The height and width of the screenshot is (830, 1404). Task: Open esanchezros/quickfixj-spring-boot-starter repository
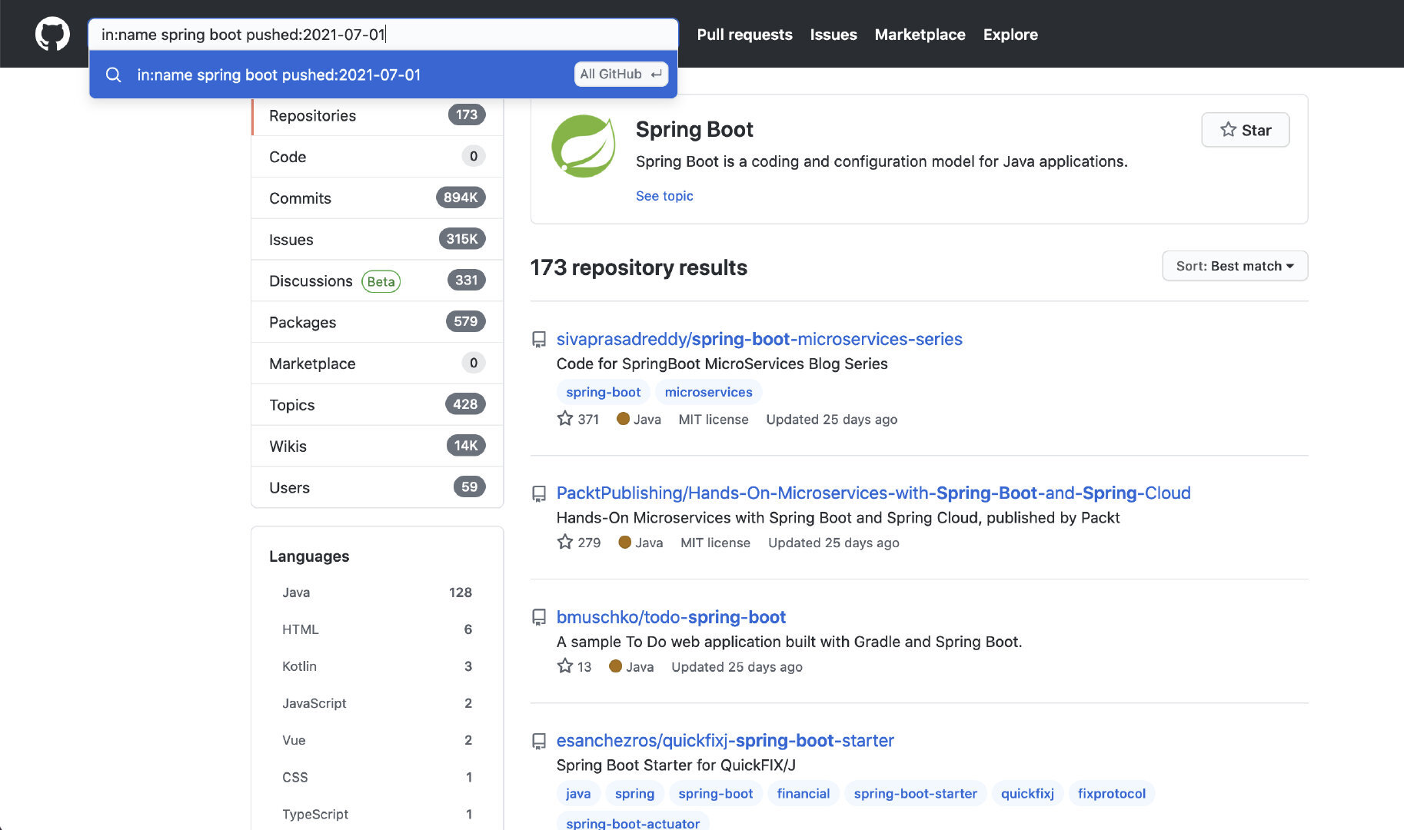click(x=725, y=741)
